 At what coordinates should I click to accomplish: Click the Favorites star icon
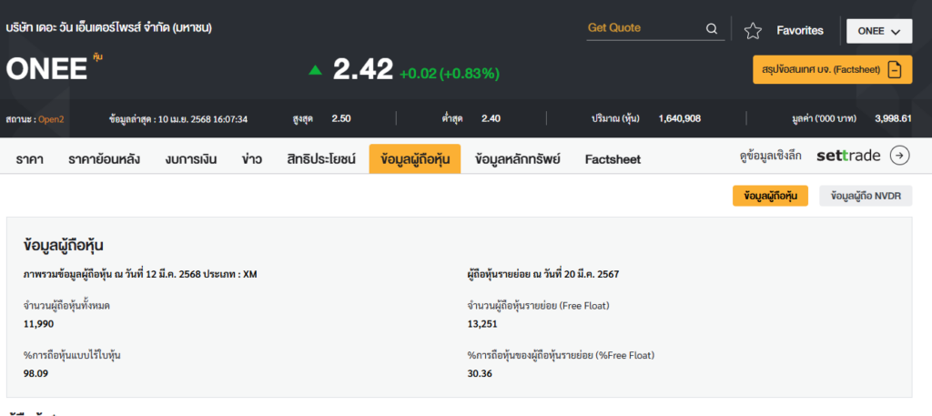pyautogui.click(x=753, y=31)
